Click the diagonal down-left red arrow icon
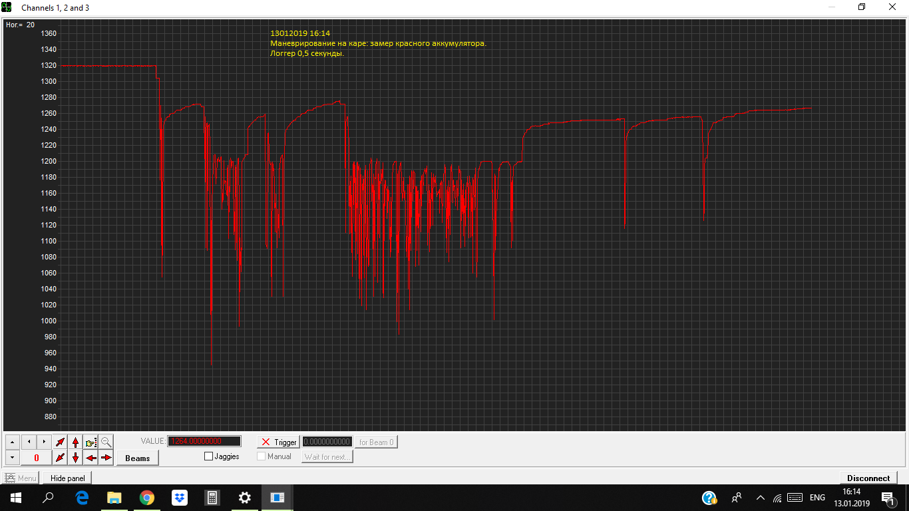This screenshot has width=909, height=511. [x=61, y=458]
